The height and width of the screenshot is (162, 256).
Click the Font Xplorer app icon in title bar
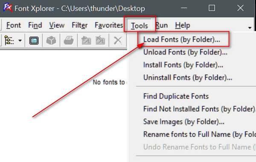tap(8, 8)
